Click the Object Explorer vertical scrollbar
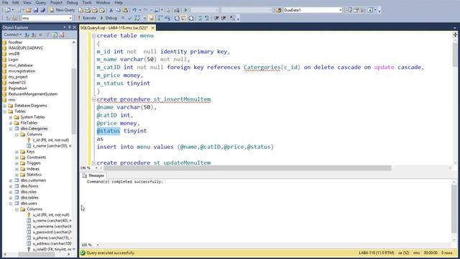 (x=74, y=101)
